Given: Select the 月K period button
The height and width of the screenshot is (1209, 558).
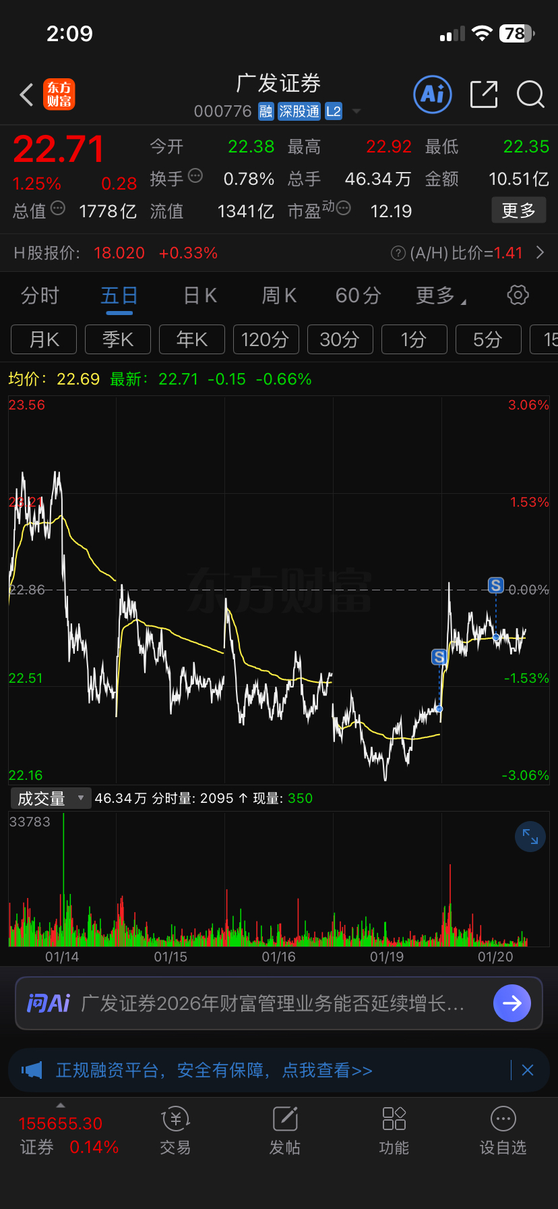Looking at the screenshot, I should pyautogui.click(x=44, y=339).
